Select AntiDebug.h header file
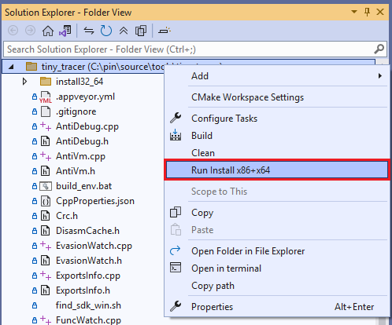Screen dimensions: 392x325 coord(82,141)
